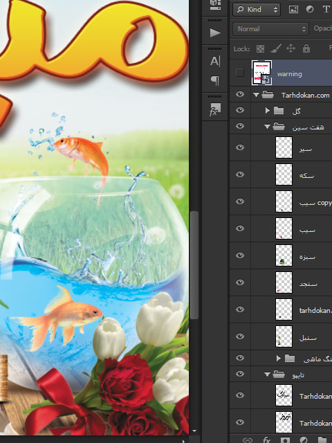
Task: Show the hidden warning layer
Action: click(x=240, y=73)
